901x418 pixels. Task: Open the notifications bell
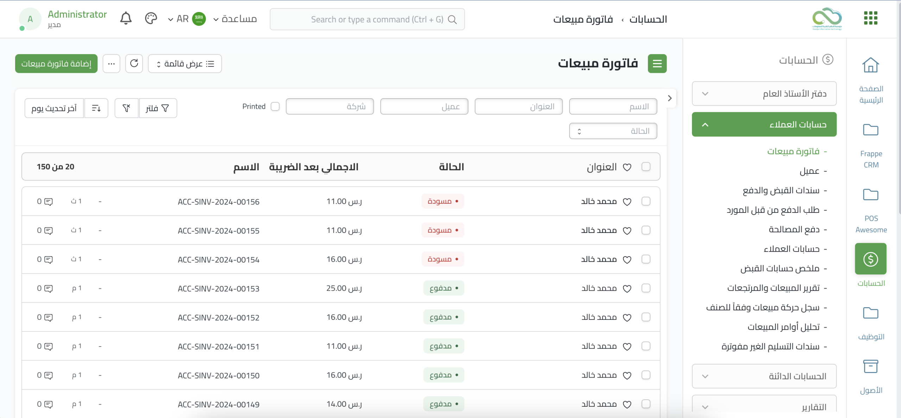(126, 19)
